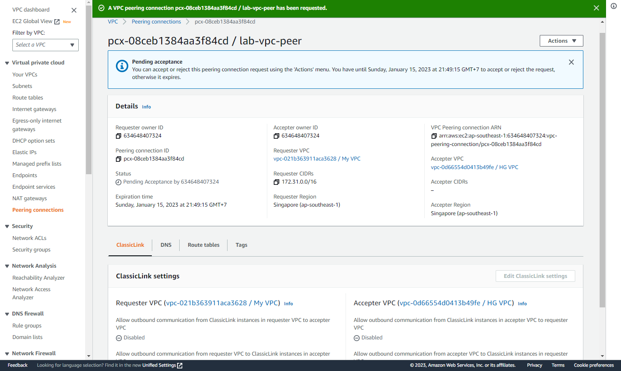Image resolution: width=621 pixels, height=371 pixels.
Task: Open EC2 Global View external link icon
Action: tap(57, 21)
